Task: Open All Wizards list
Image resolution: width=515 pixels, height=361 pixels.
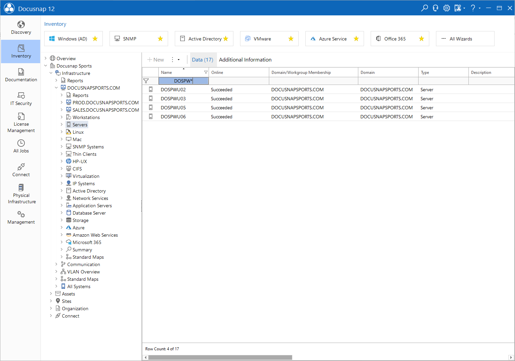Action: tap(465, 39)
